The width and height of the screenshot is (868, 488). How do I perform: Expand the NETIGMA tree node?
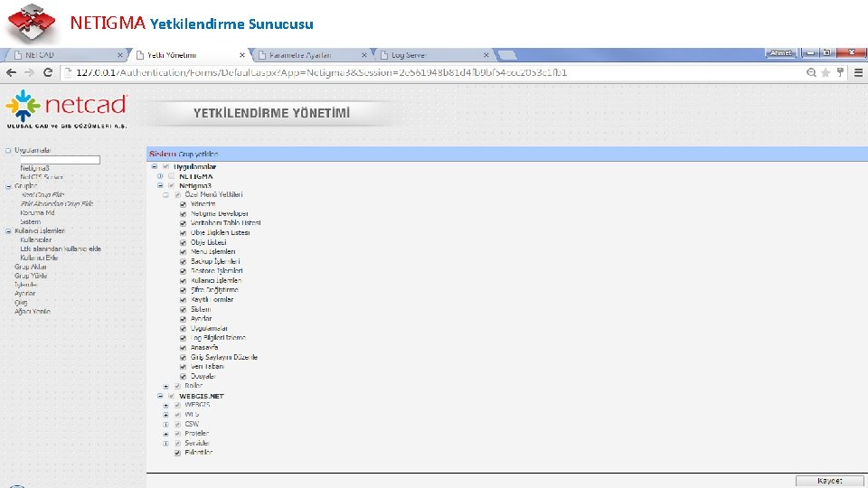(160, 176)
